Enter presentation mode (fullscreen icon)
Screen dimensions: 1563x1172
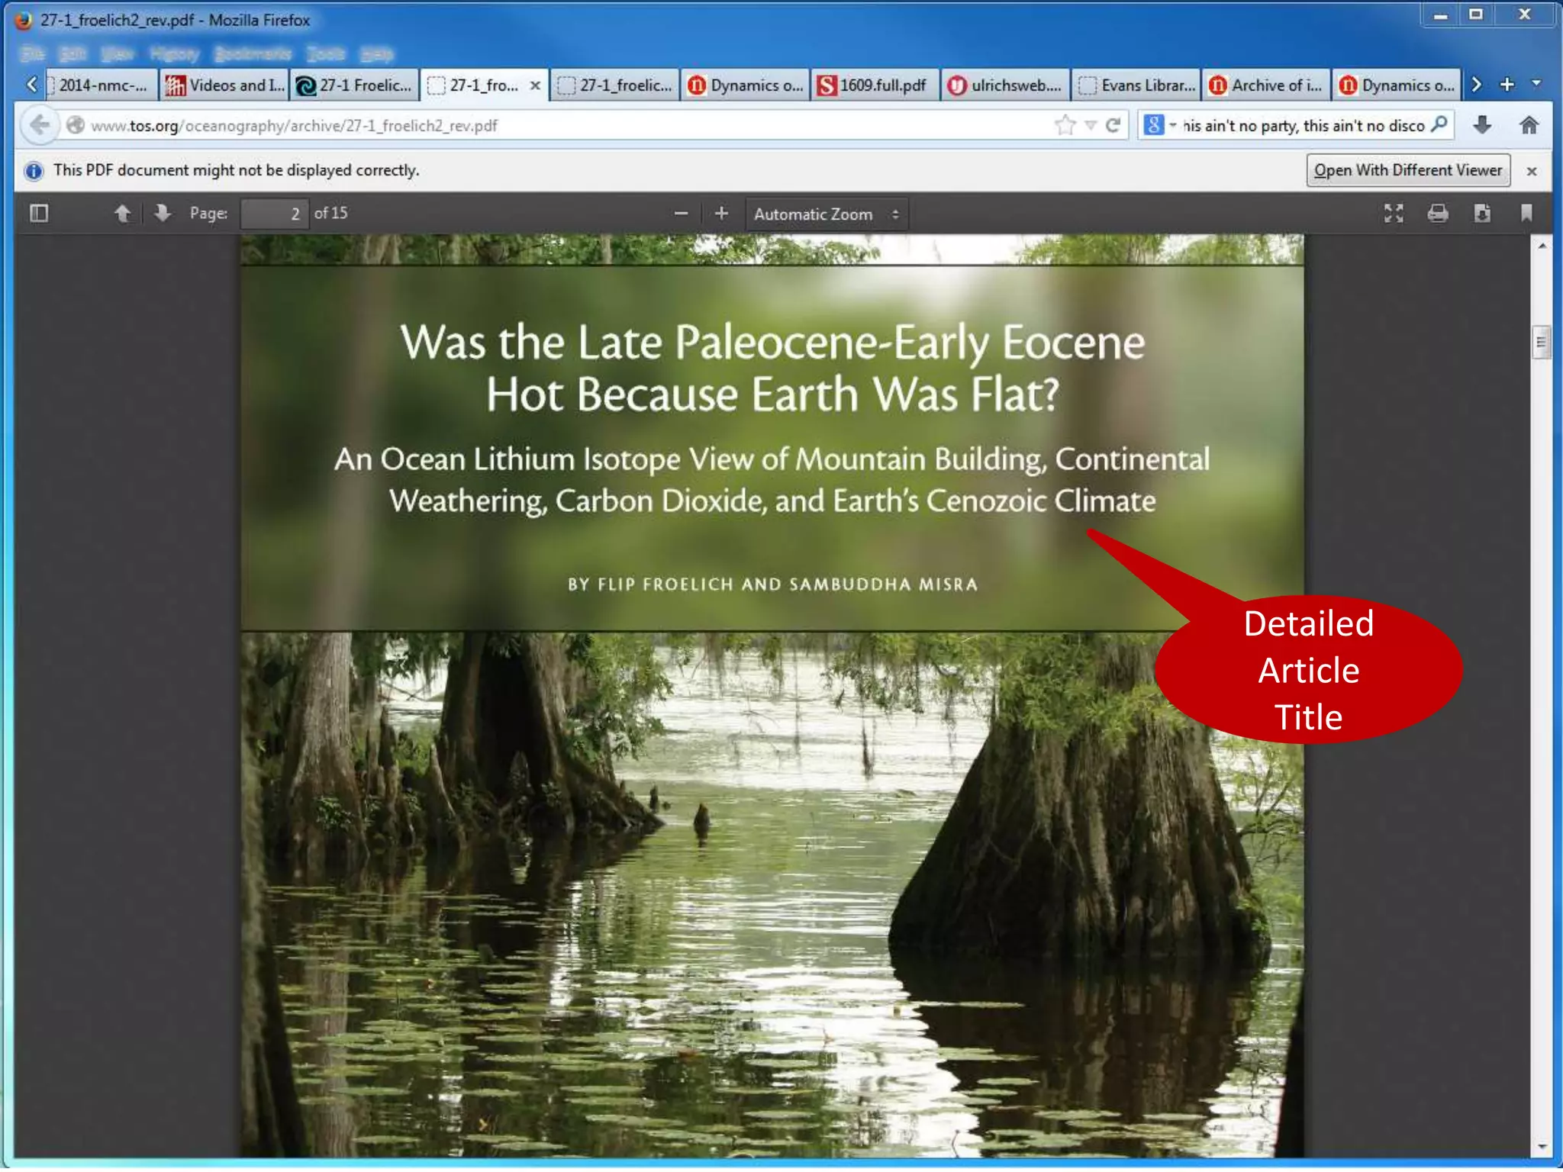pyautogui.click(x=1394, y=214)
